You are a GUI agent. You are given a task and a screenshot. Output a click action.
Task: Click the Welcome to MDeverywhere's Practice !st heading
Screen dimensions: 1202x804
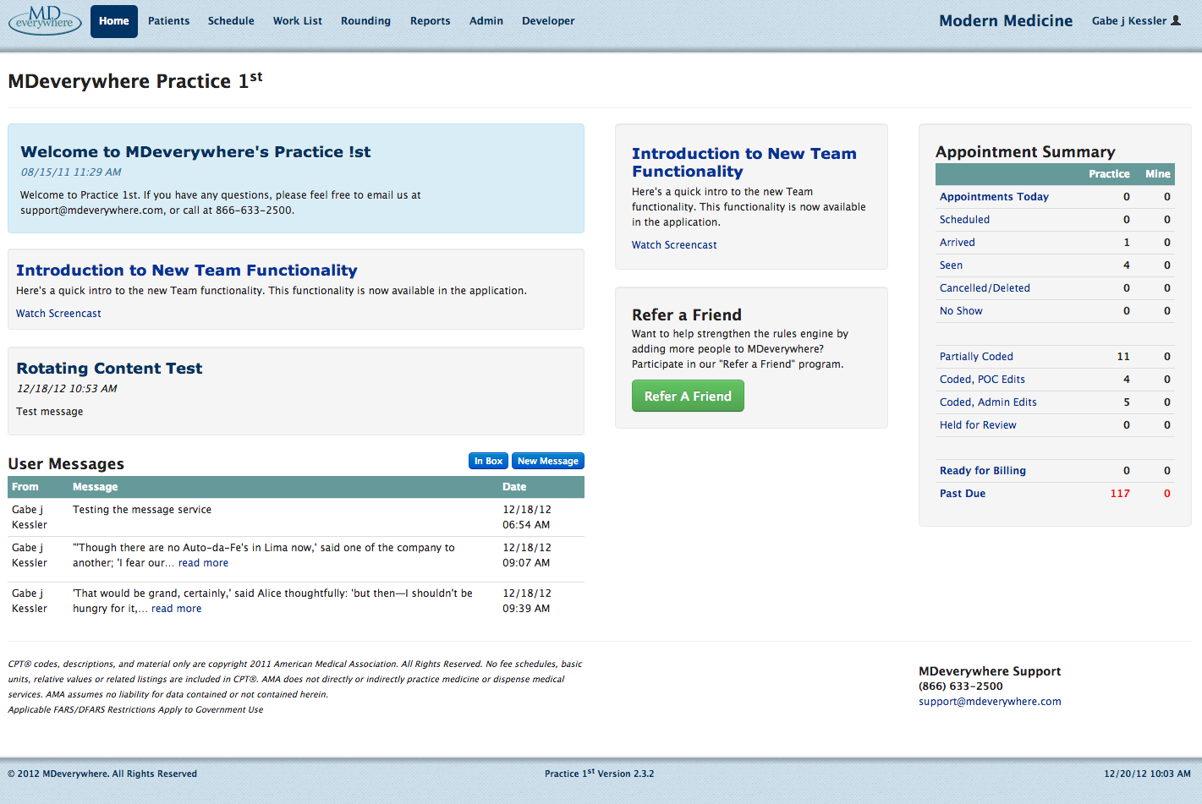coord(195,152)
